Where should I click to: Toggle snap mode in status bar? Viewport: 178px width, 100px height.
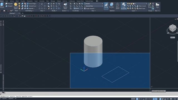pyautogui.click(x=140, y=99)
